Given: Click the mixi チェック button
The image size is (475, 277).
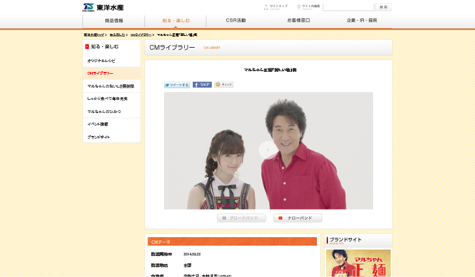Looking at the screenshot, I should point(223,84).
